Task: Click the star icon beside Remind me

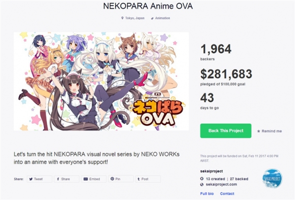Action: tap(259, 131)
